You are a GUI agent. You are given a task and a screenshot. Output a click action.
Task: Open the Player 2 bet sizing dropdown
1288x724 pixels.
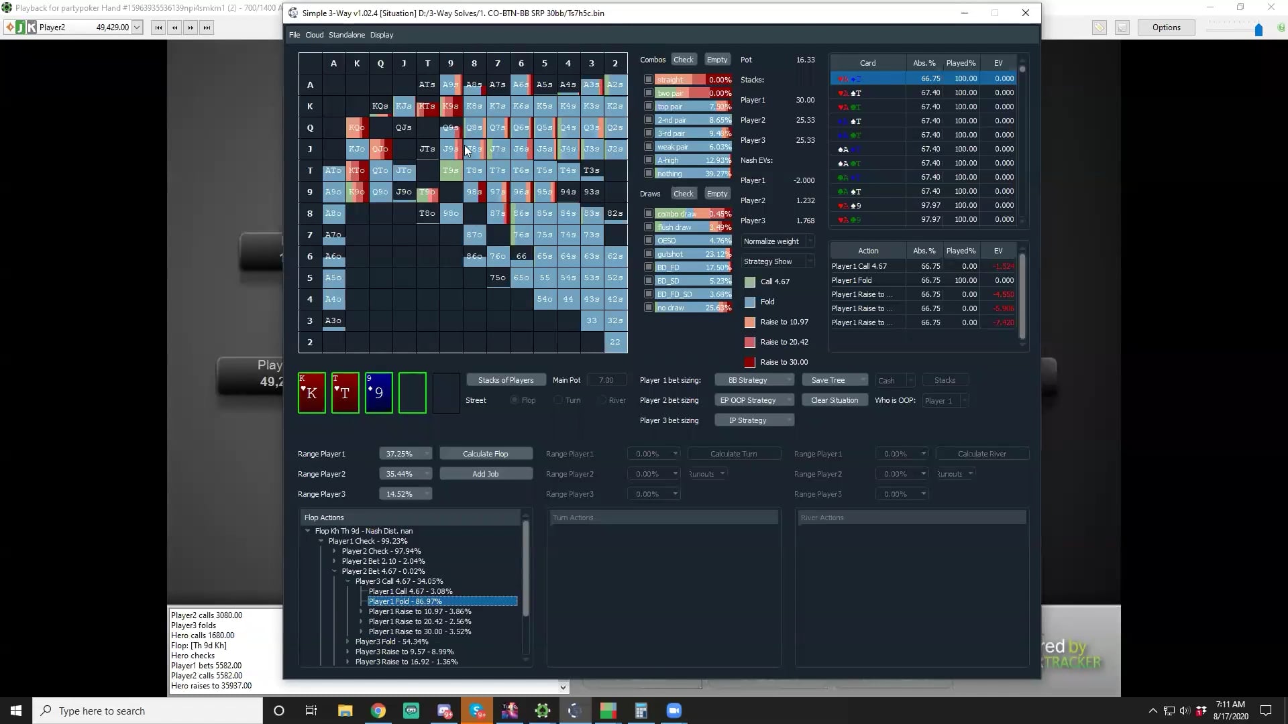tap(754, 400)
